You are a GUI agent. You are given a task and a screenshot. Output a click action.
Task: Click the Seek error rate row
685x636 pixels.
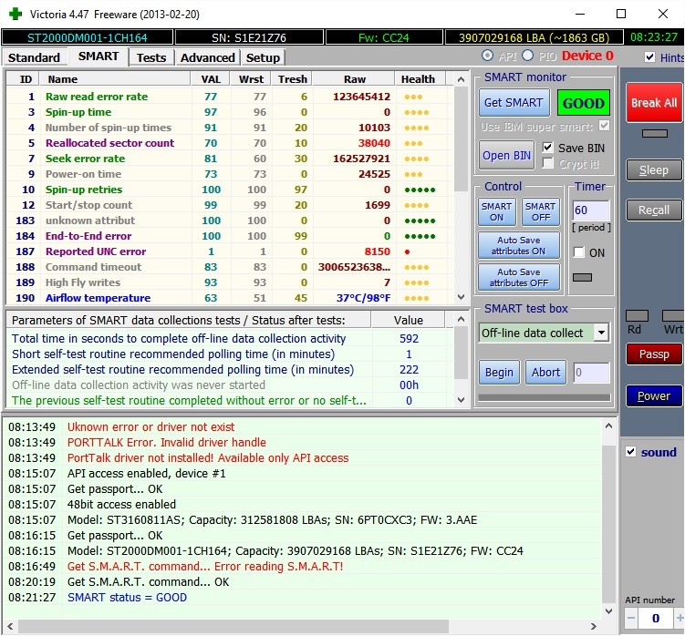230,159
